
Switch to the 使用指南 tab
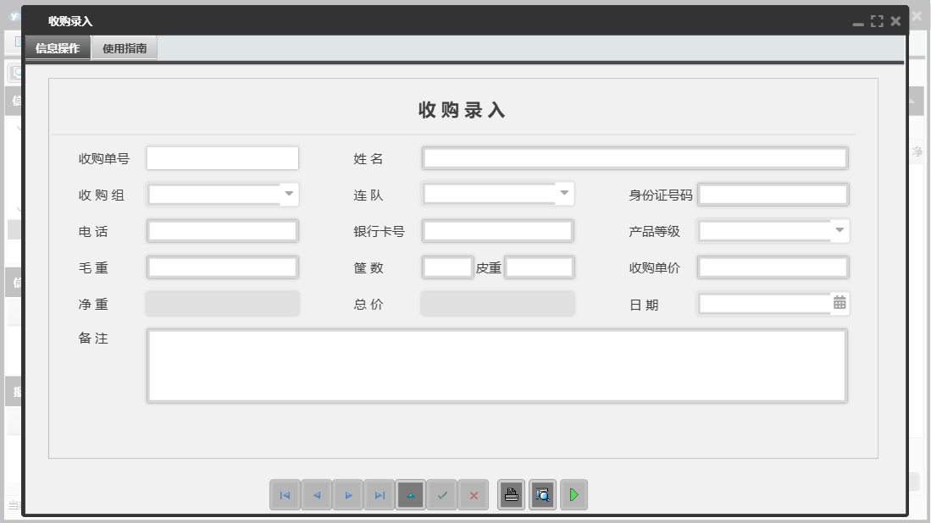124,48
